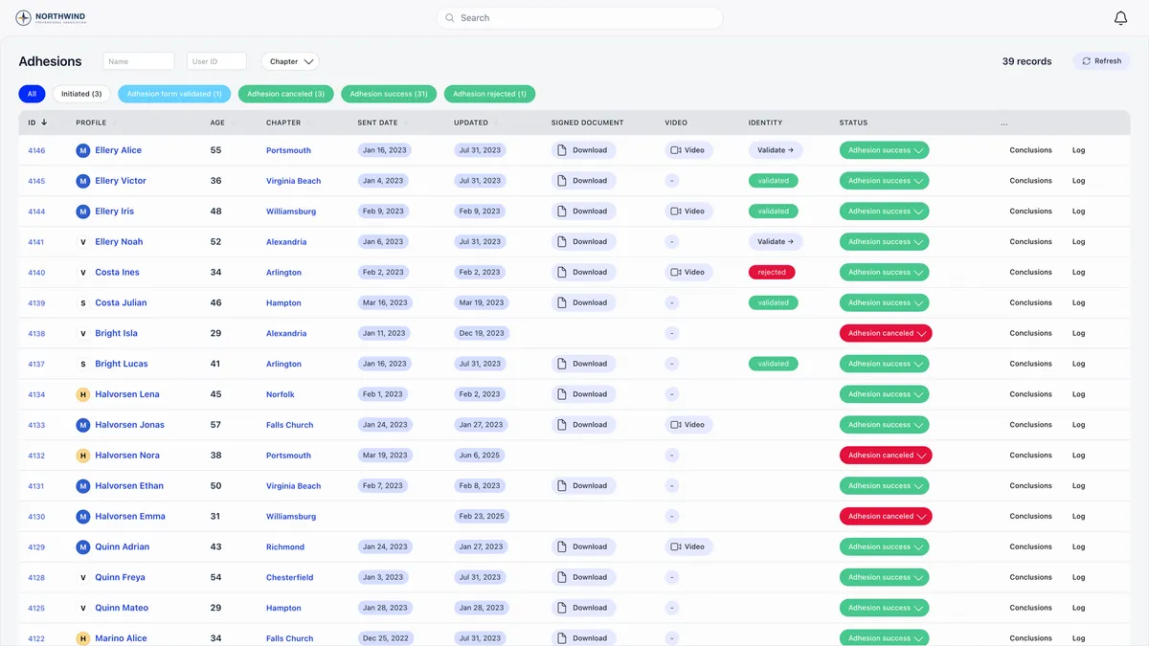Click camera icon in Ellery Iris's Video
1149x646 pixels.
pyautogui.click(x=675, y=212)
